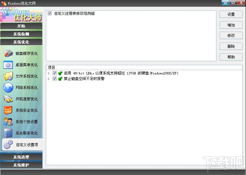Click green package icon on 禁止磁盘空间不足时报警 row
246x175 pixels.
point(60,79)
